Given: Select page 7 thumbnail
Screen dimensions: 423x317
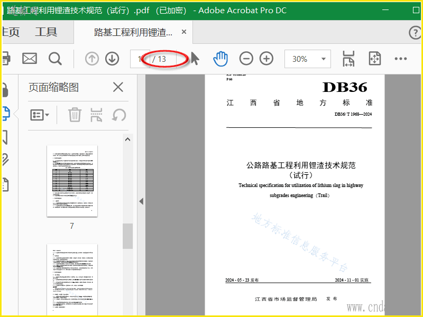Looking at the screenshot, I should pos(72,181).
